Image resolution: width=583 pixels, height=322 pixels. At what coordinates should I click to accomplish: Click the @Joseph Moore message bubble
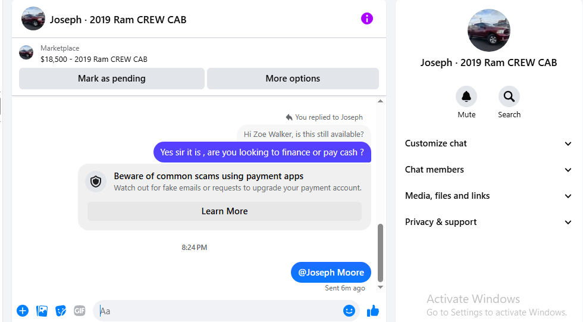331,272
